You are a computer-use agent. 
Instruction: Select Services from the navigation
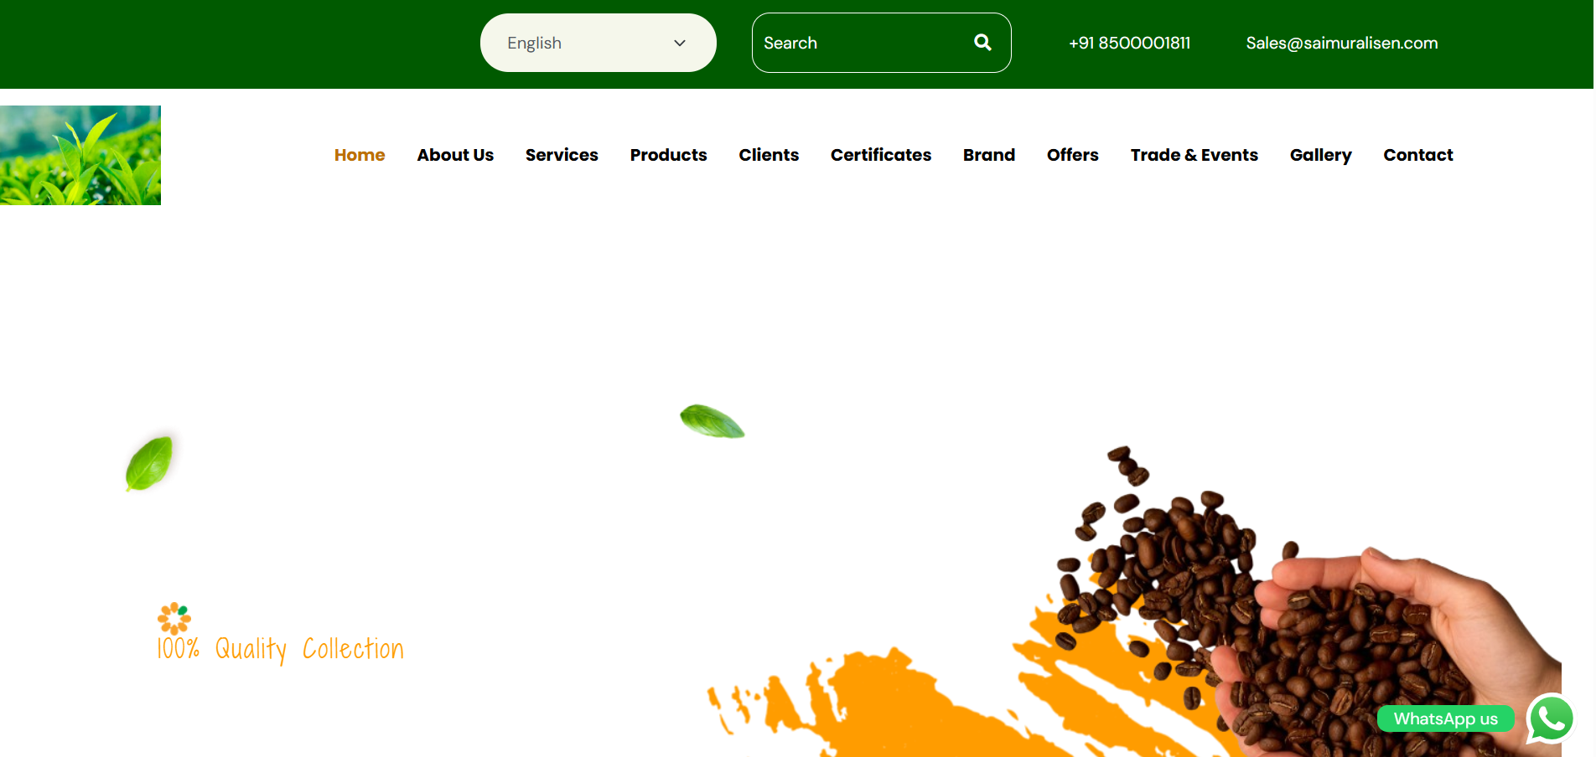[x=562, y=155]
